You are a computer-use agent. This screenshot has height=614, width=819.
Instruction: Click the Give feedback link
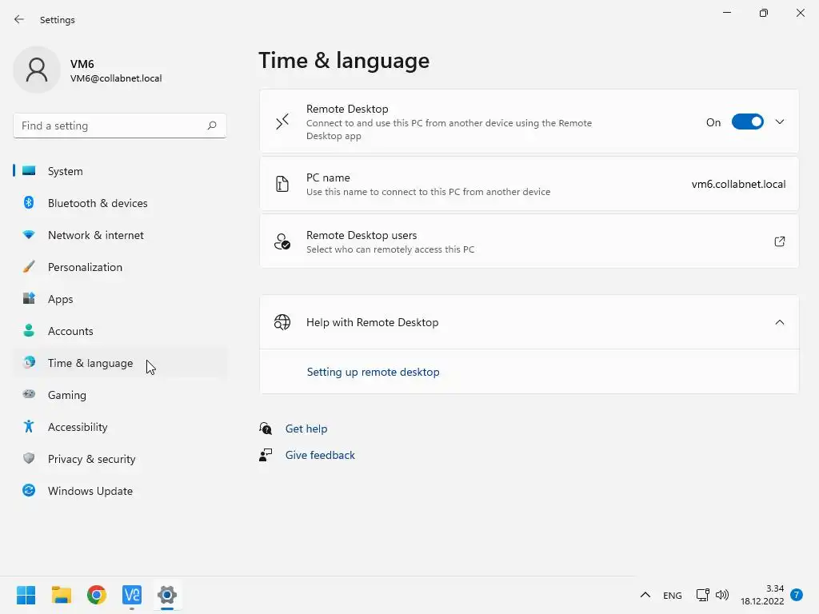320,455
